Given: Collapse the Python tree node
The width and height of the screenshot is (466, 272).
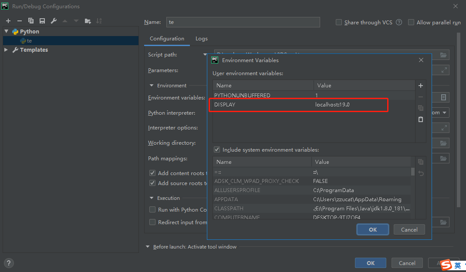Looking at the screenshot, I should (5, 31).
